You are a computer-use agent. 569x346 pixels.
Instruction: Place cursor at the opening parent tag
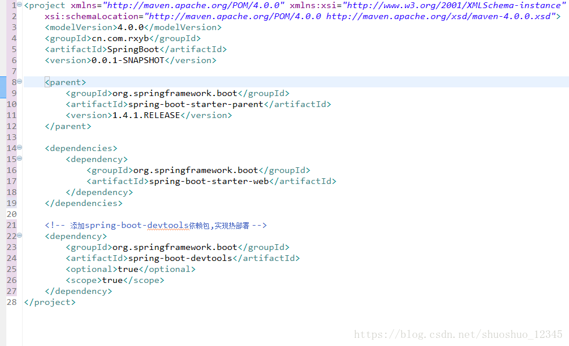(65, 83)
